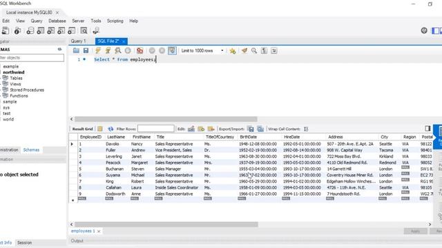Toggle Wrap Cell Content option
Image resolution: width=442 pixels, height=248 pixels.
pos(306,129)
